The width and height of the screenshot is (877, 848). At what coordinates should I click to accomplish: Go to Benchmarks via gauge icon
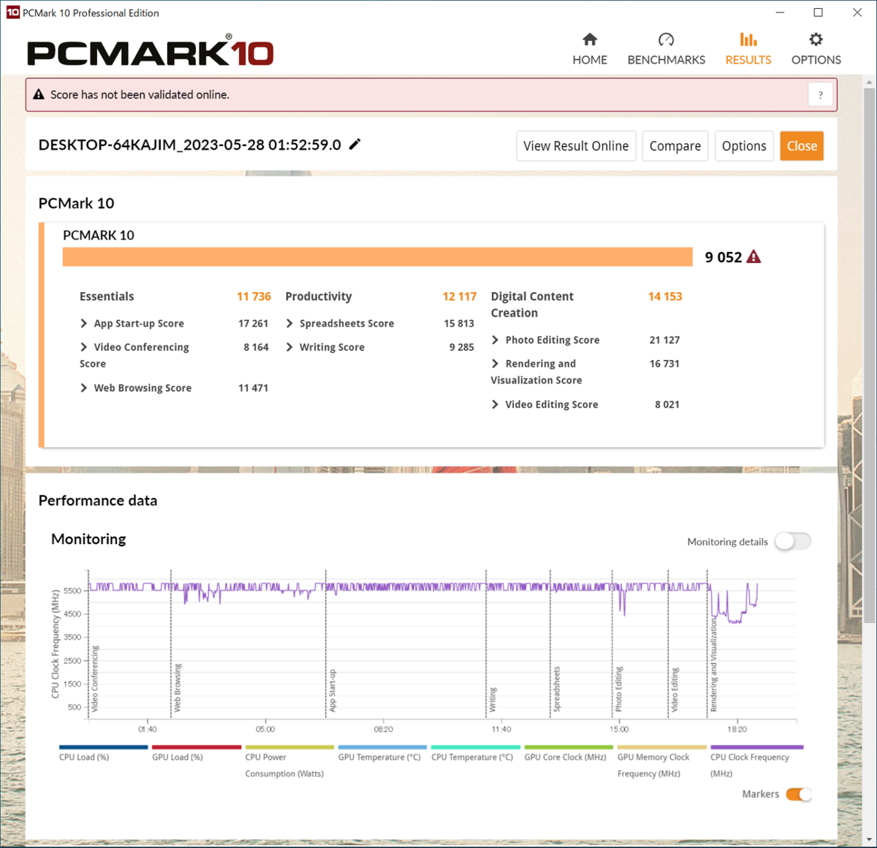coord(666,39)
